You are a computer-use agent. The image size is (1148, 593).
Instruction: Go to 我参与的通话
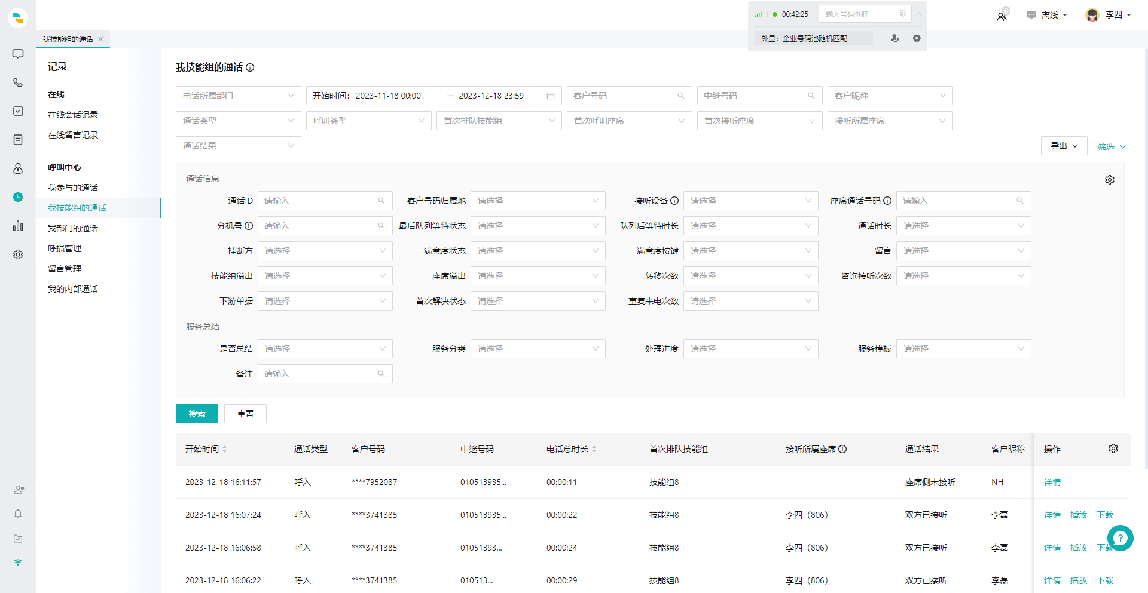point(73,188)
